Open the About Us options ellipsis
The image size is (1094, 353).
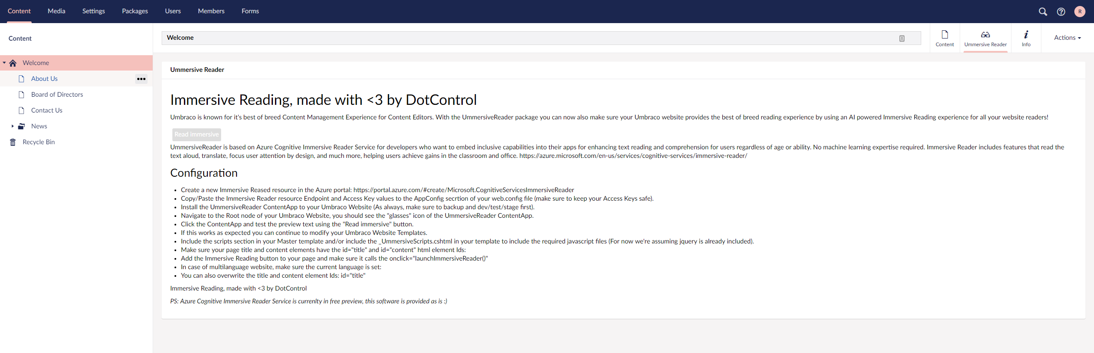pos(141,79)
